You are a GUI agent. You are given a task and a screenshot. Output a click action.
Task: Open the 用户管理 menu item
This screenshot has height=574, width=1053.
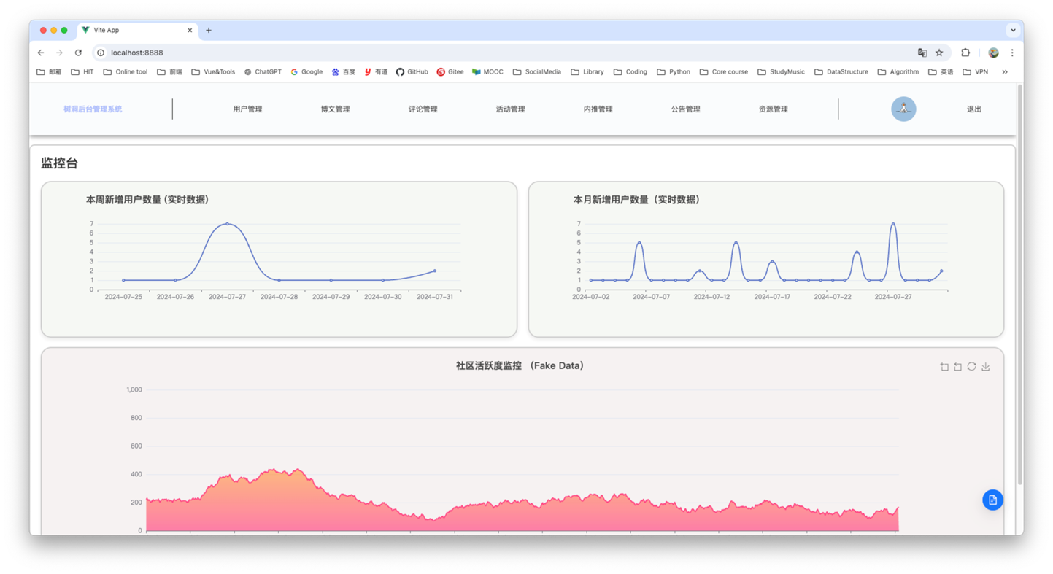pos(247,109)
